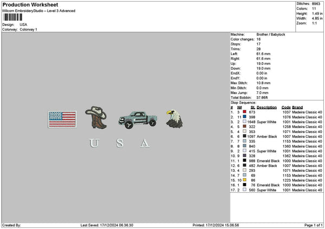Pick the blue swatch in stop 2
Viewport: 325px width, 229px height.
pos(245,117)
